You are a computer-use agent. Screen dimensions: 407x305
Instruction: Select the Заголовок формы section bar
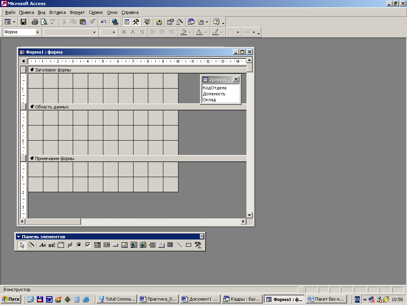137,70
